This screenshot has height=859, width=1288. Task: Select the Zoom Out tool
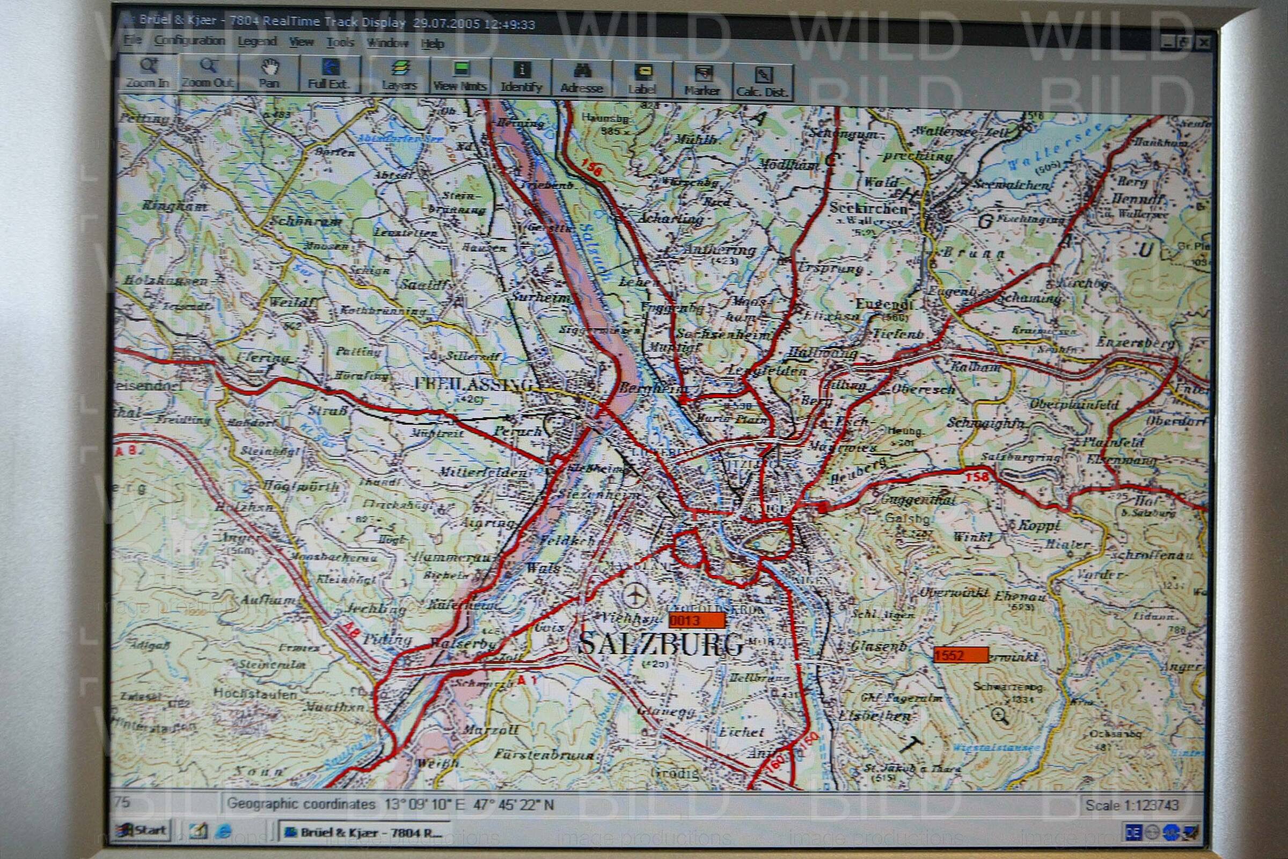(x=208, y=74)
